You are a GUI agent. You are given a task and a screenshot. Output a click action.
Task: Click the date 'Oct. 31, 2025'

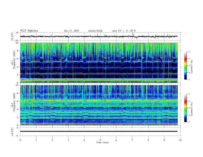[x=72, y=31]
